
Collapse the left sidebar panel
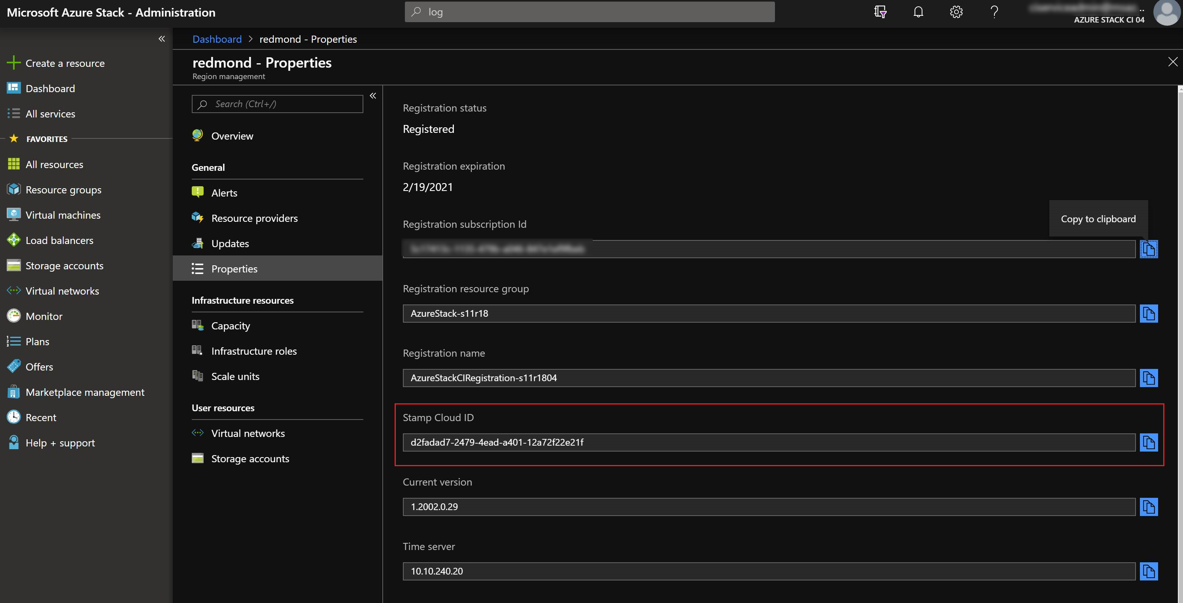pos(162,37)
